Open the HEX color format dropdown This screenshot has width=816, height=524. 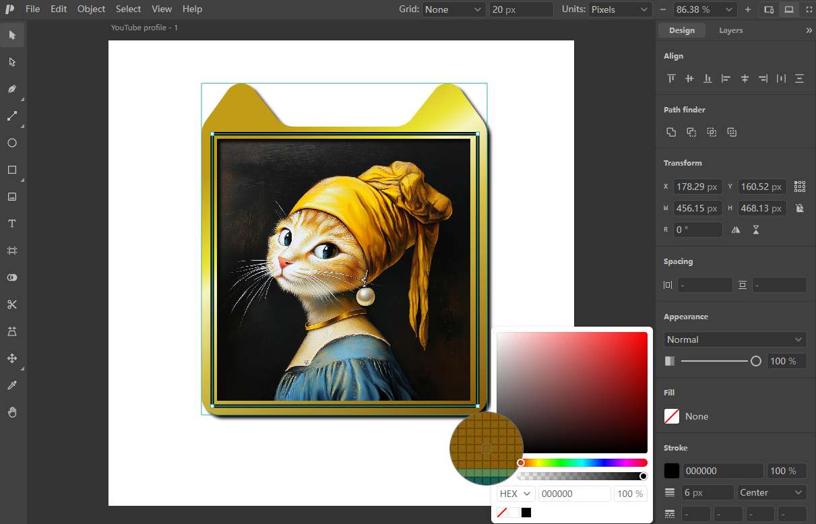pos(516,494)
